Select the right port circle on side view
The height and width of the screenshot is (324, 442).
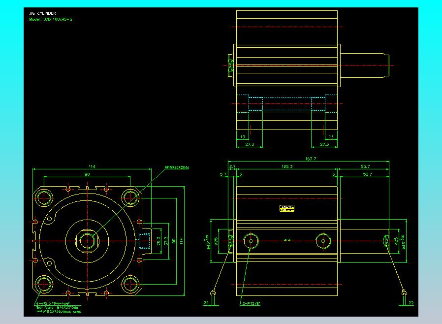pos(323,241)
